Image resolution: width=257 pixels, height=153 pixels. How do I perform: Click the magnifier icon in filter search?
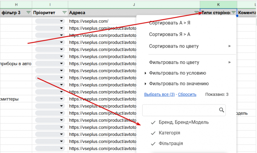(x=221, y=110)
